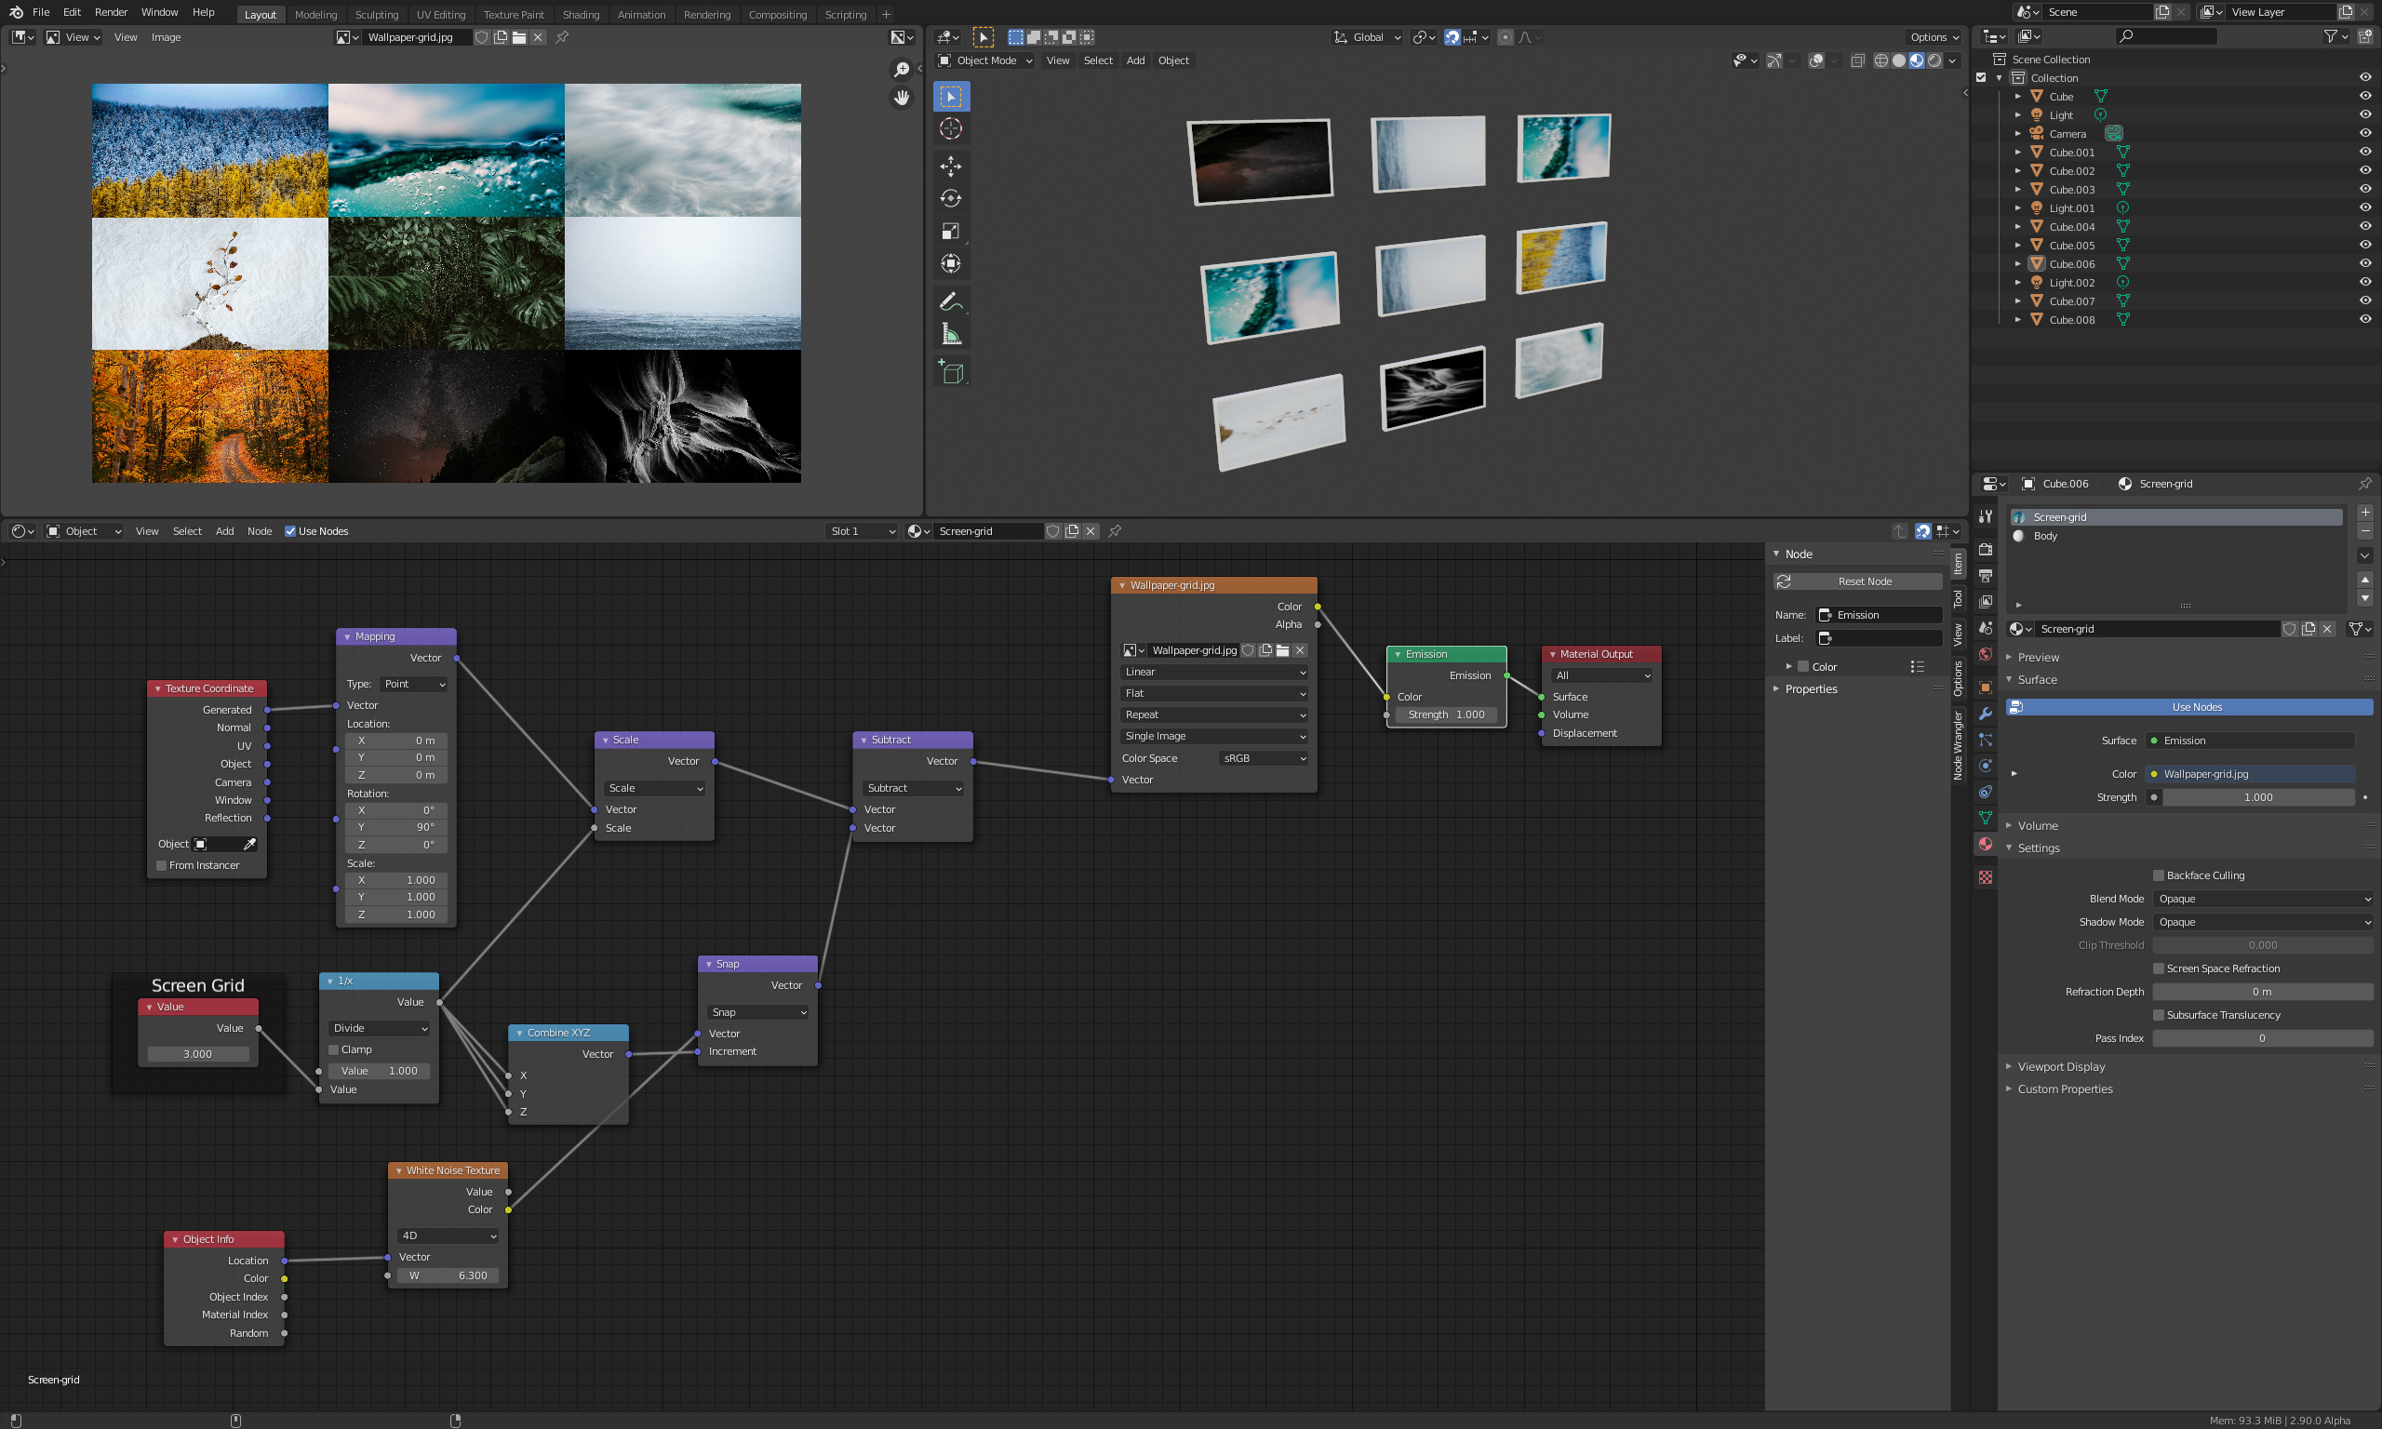Screen dimensions: 2382x1429
Task: Open the Snap node operation dropdown
Action: pyautogui.click(x=757, y=1012)
